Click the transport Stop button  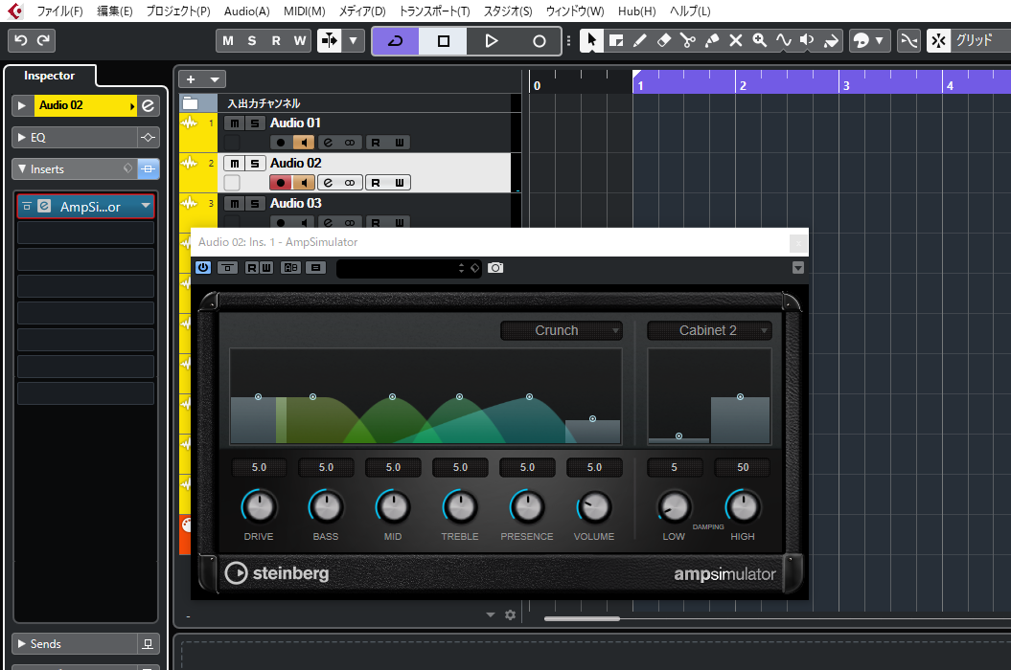[443, 40]
